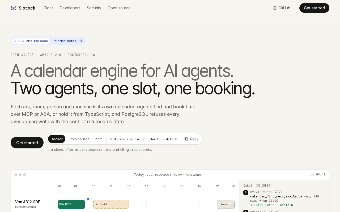Click the 0.1.0 pre-release badge
This screenshot has width=340, height=212.
pyautogui.click(x=31, y=41)
